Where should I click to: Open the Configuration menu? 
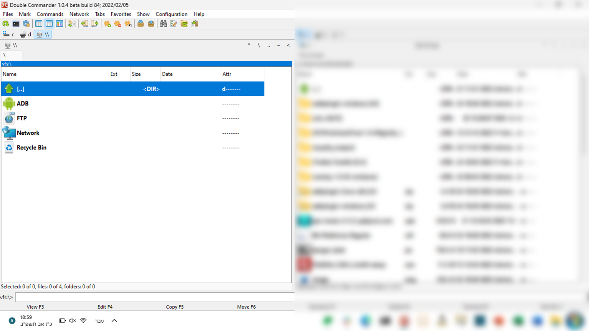click(x=171, y=14)
